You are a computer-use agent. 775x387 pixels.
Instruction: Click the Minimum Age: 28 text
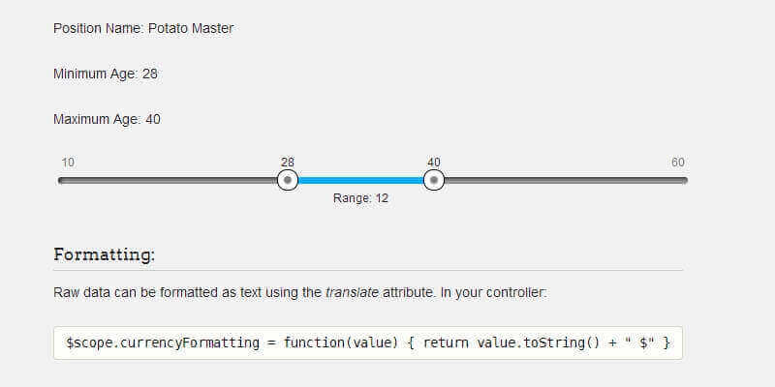(x=106, y=74)
